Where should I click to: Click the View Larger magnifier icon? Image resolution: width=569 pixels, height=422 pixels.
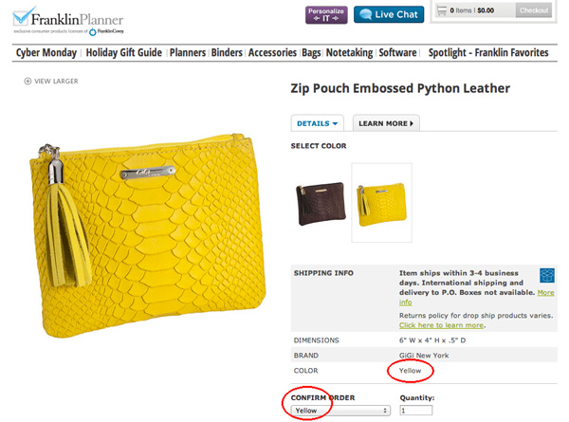point(28,82)
